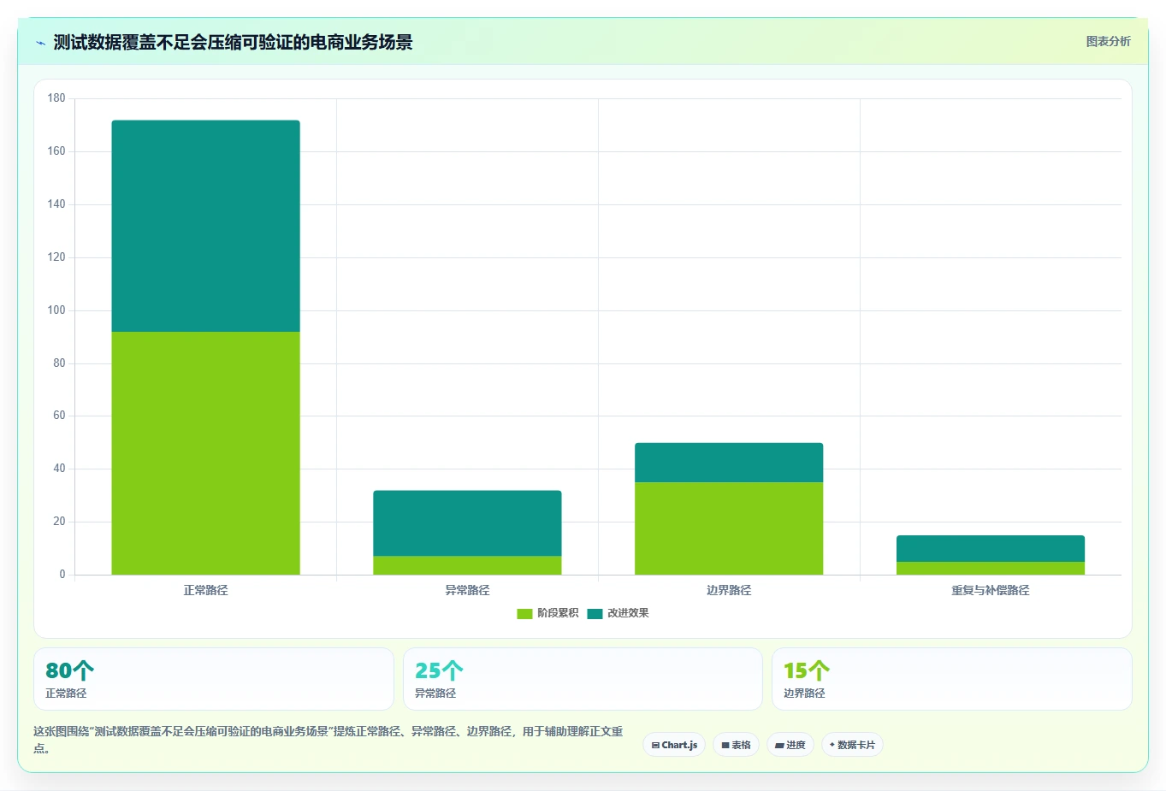Toggle the 改进效果 legend item
The height and width of the screenshot is (791, 1166).
pos(618,613)
